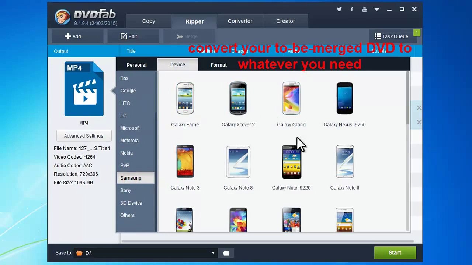Click the File Size: 1096 MB text
Viewport: 472px width, 265px height.
(x=73, y=183)
